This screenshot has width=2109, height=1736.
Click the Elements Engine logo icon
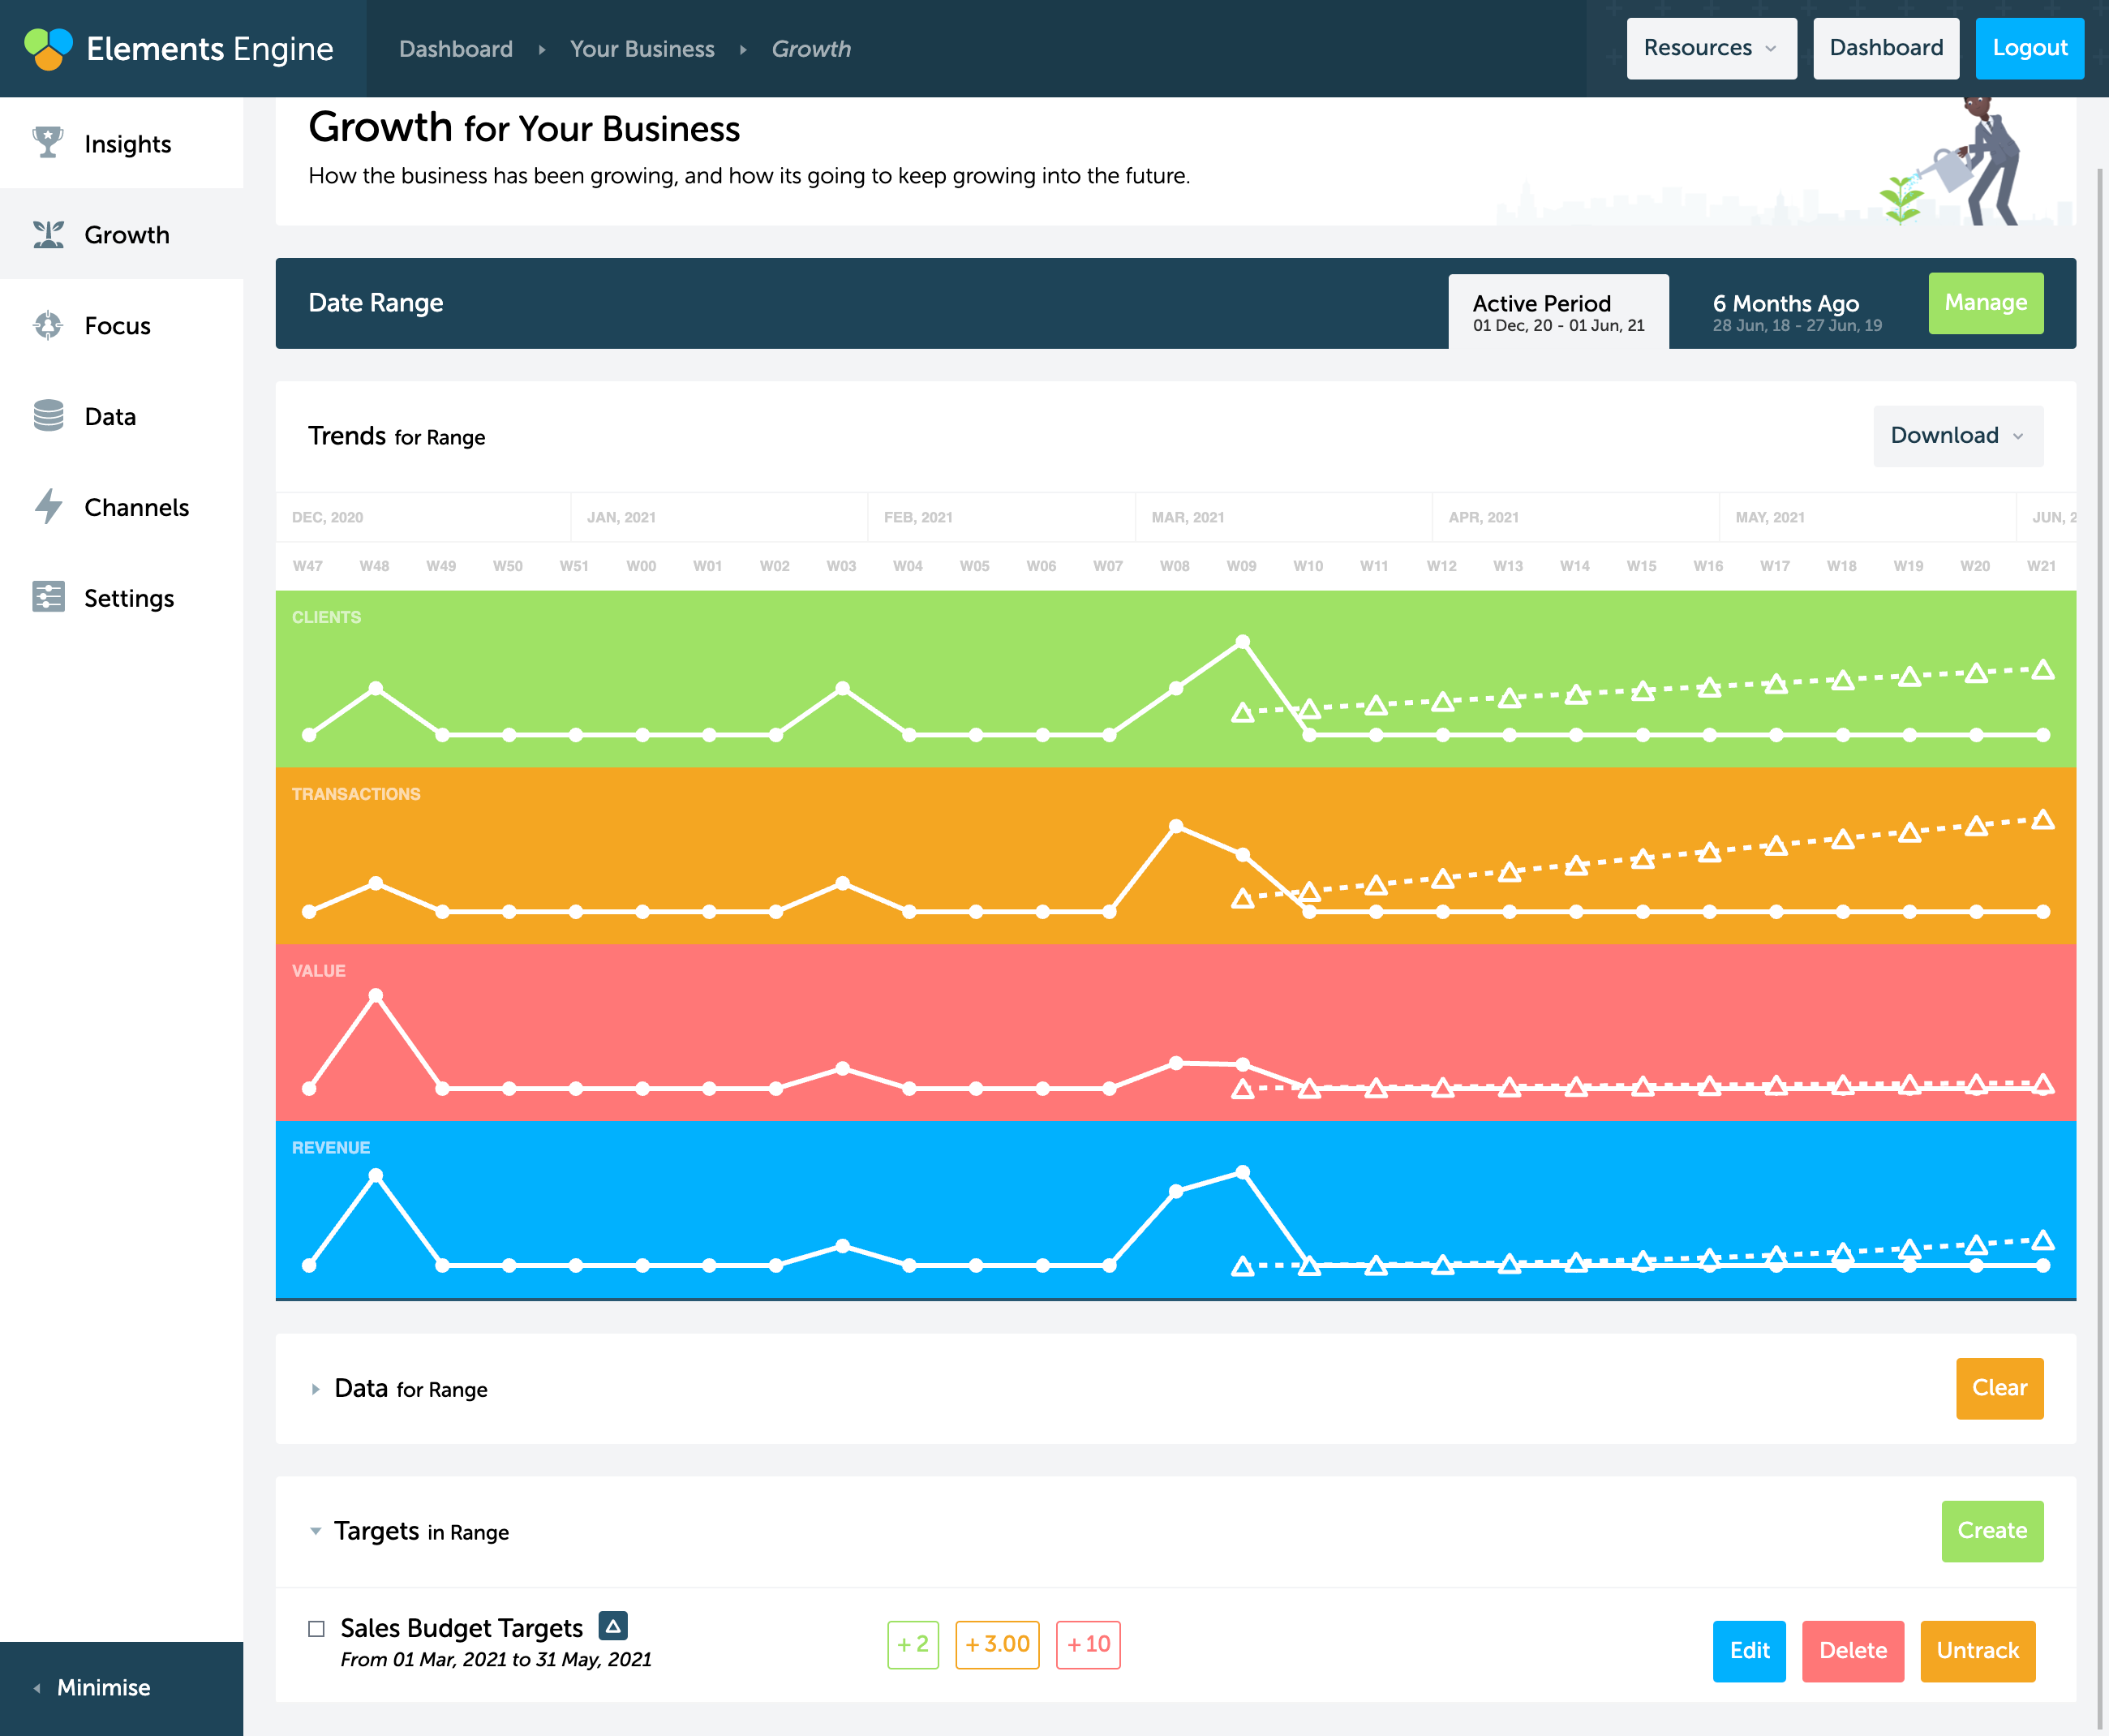pyautogui.click(x=48, y=48)
